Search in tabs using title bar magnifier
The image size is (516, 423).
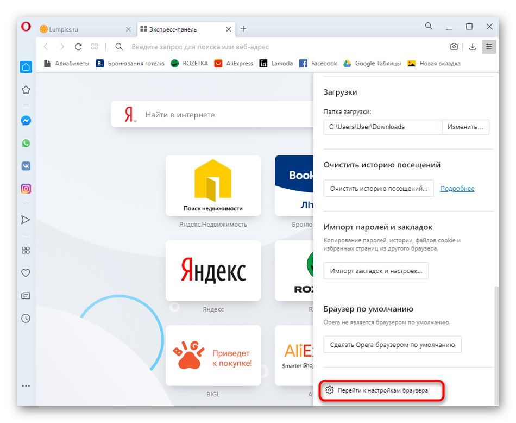point(429,26)
